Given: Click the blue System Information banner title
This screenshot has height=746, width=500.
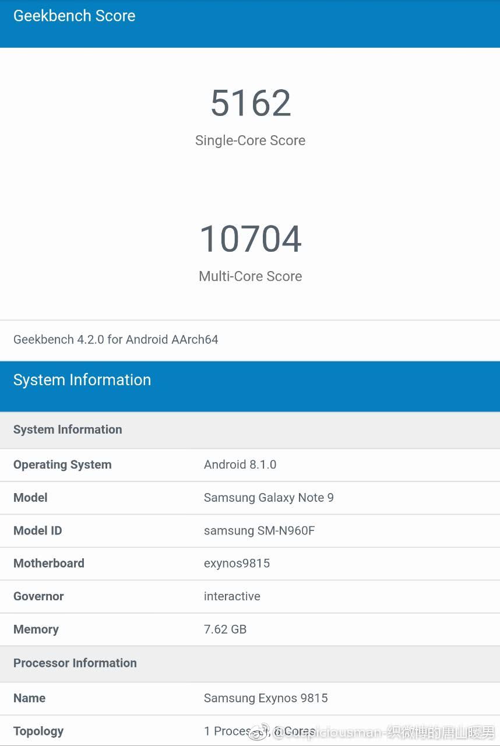Looking at the screenshot, I should (x=82, y=380).
